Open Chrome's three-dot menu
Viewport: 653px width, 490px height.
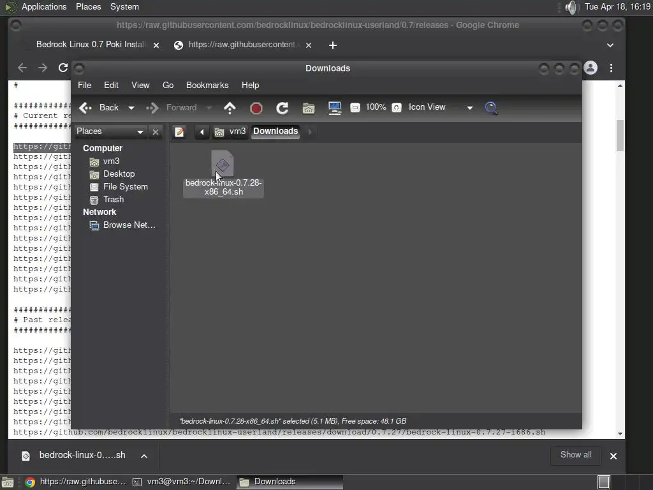click(611, 68)
